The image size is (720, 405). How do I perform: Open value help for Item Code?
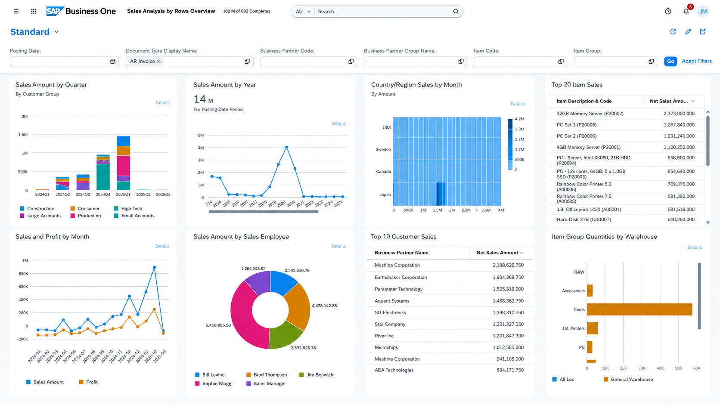coord(561,62)
